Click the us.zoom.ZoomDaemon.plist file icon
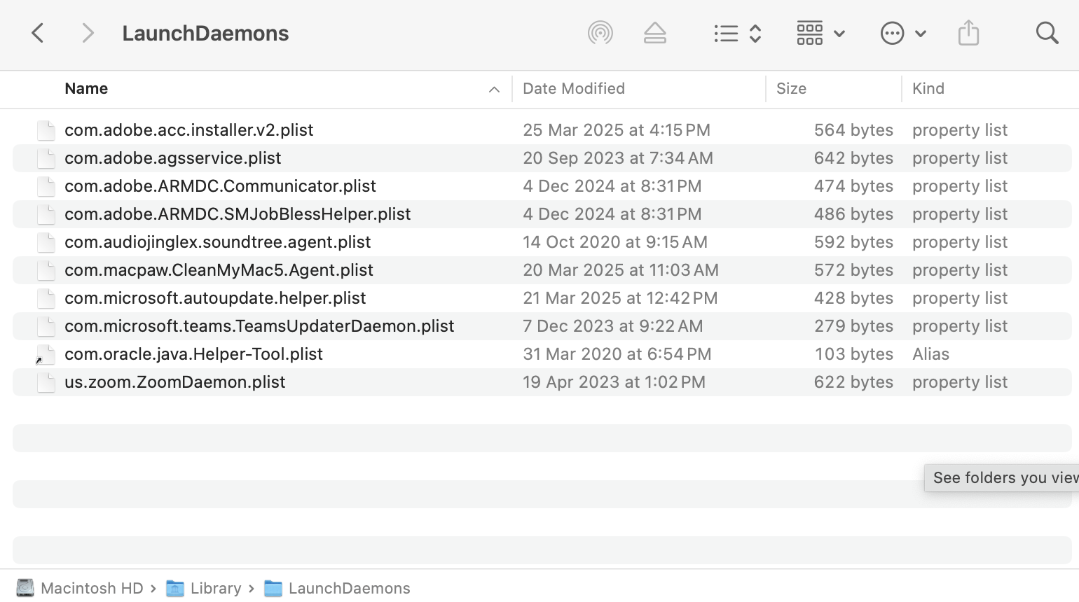Viewport: 1079px width, 602px height. pos(46,382)
